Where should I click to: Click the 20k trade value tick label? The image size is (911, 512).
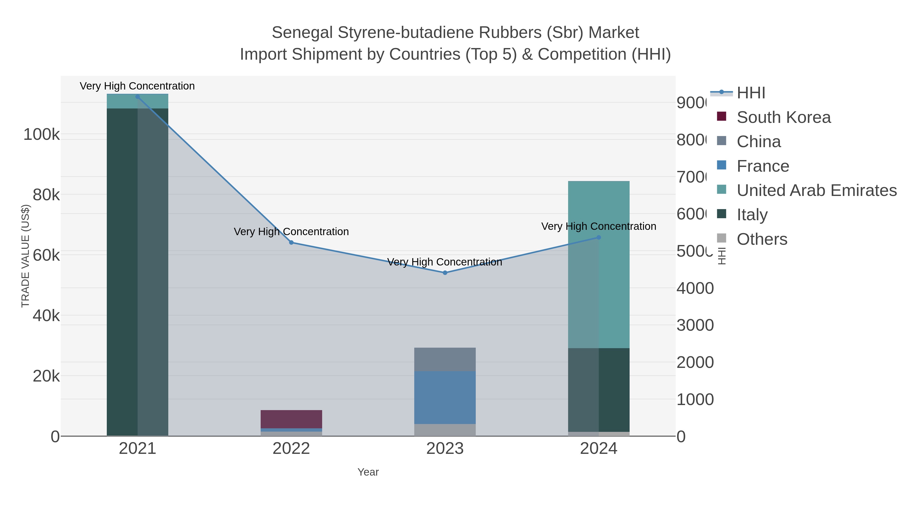[x=46, y=376]
